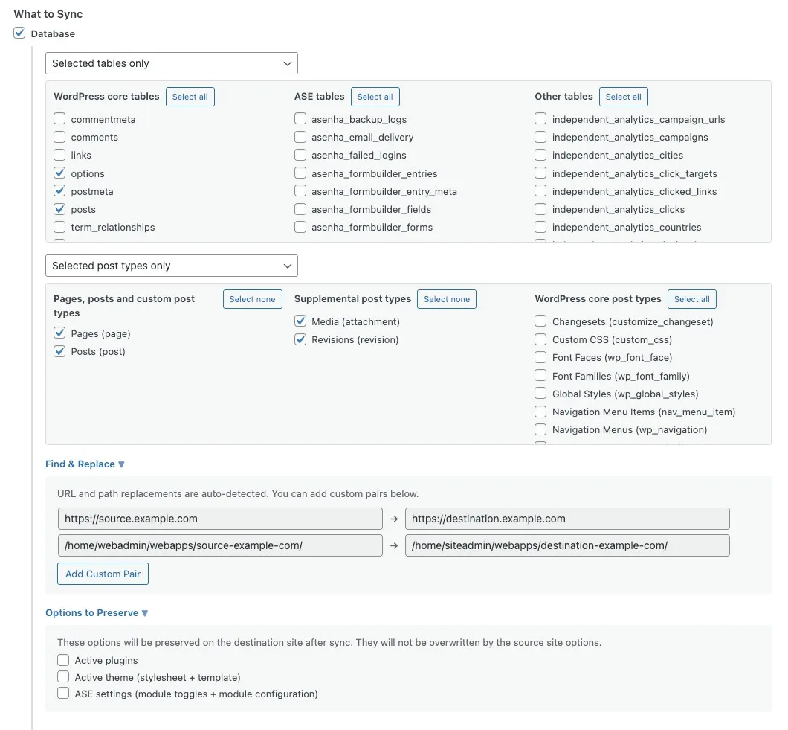788x730 pixels.
Task: Click the destination path input field
Action: point(566,545)
